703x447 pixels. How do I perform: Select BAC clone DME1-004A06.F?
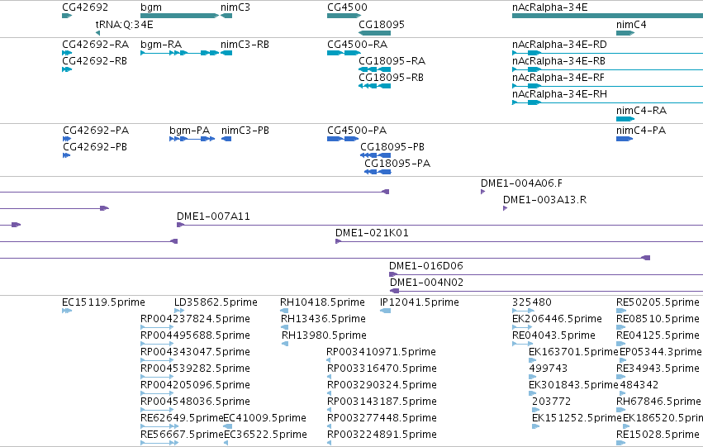(521, 183)
